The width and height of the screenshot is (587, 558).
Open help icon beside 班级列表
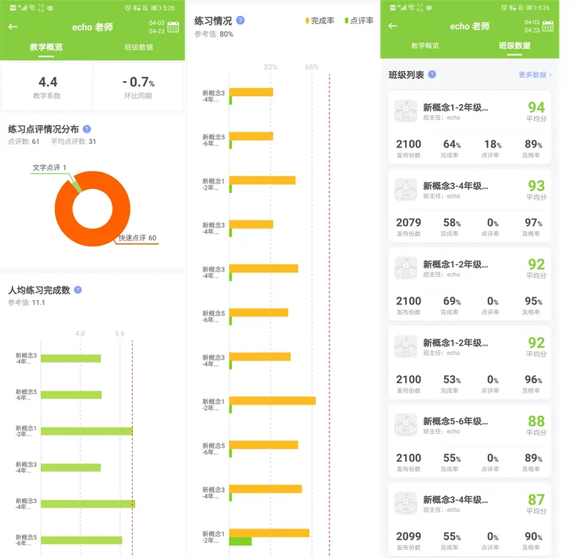432,74
